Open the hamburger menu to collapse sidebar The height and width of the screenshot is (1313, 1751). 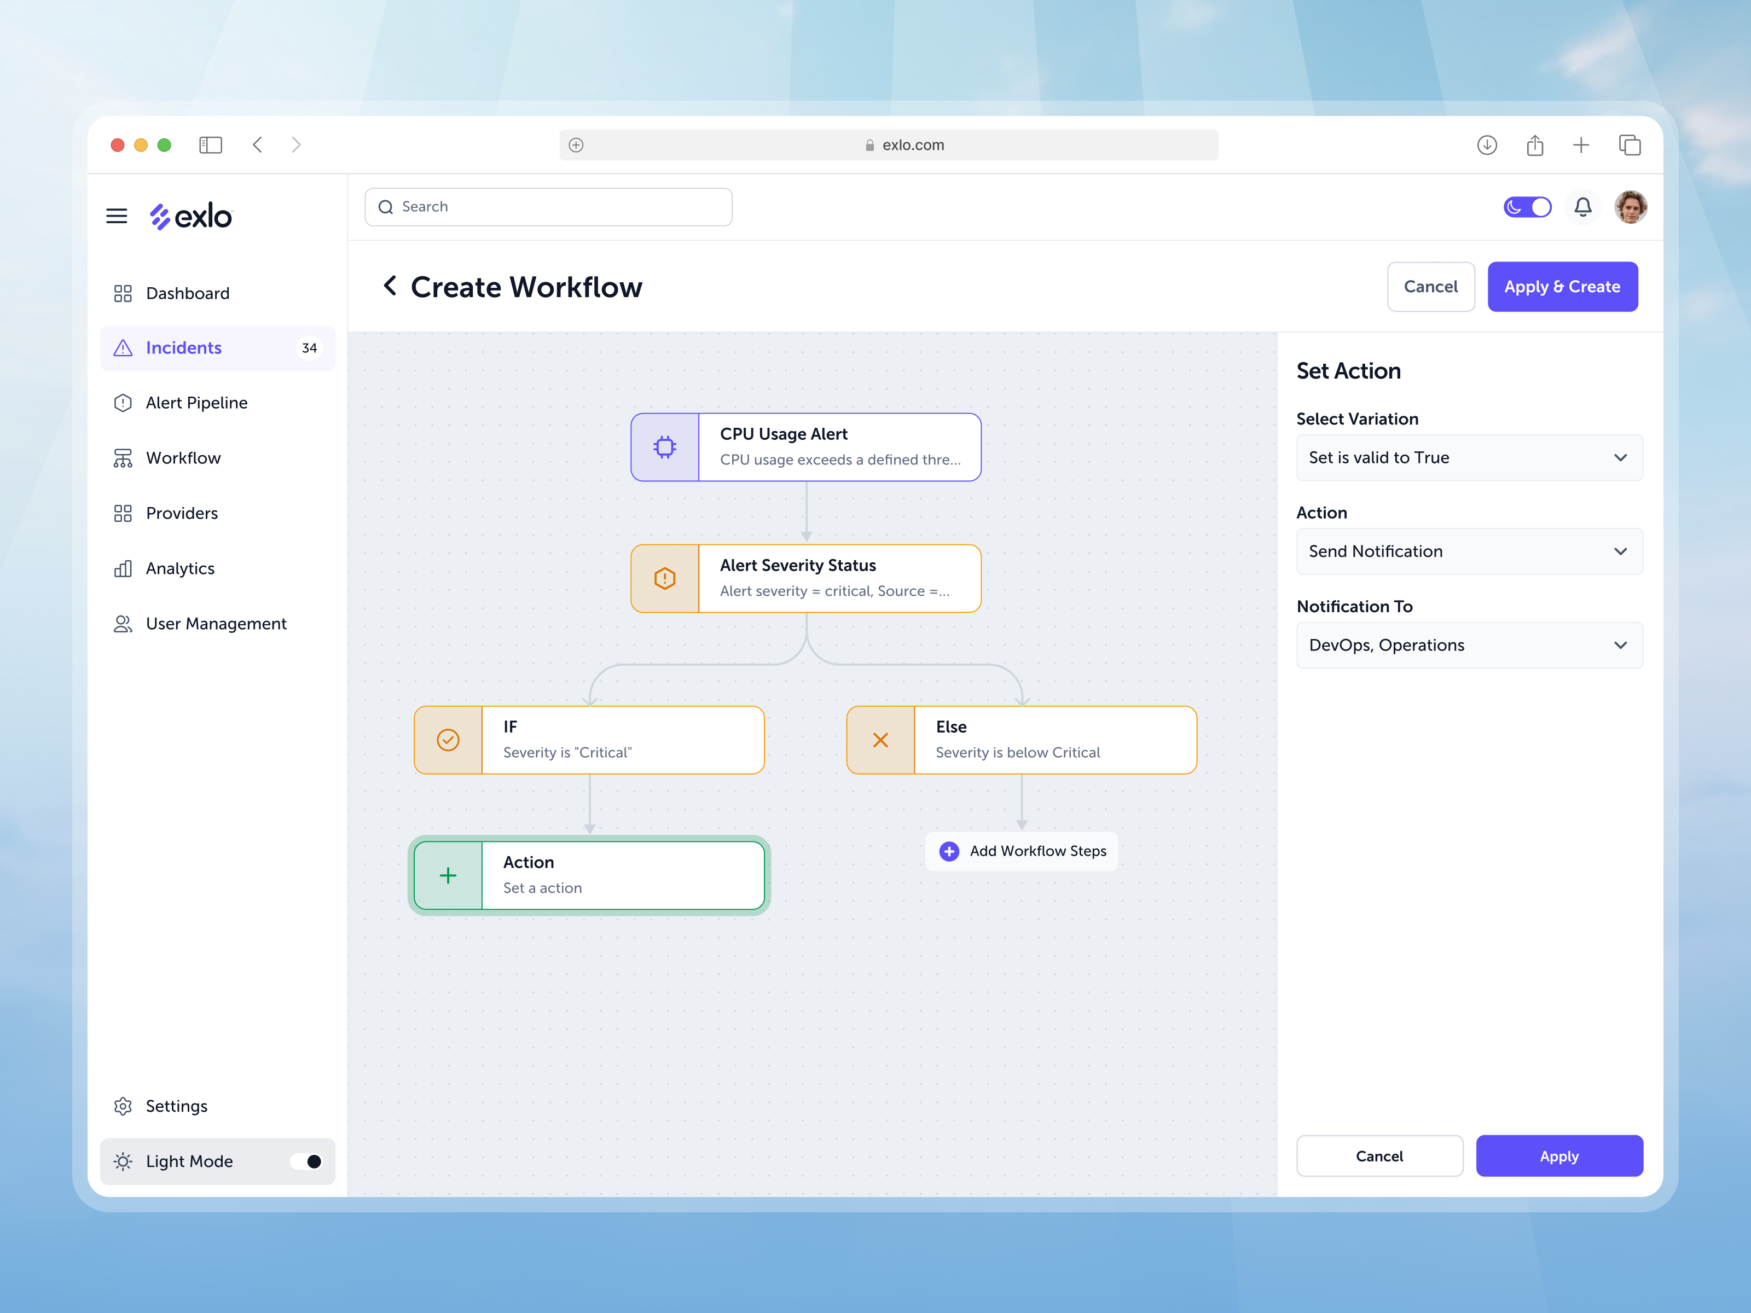117,215
